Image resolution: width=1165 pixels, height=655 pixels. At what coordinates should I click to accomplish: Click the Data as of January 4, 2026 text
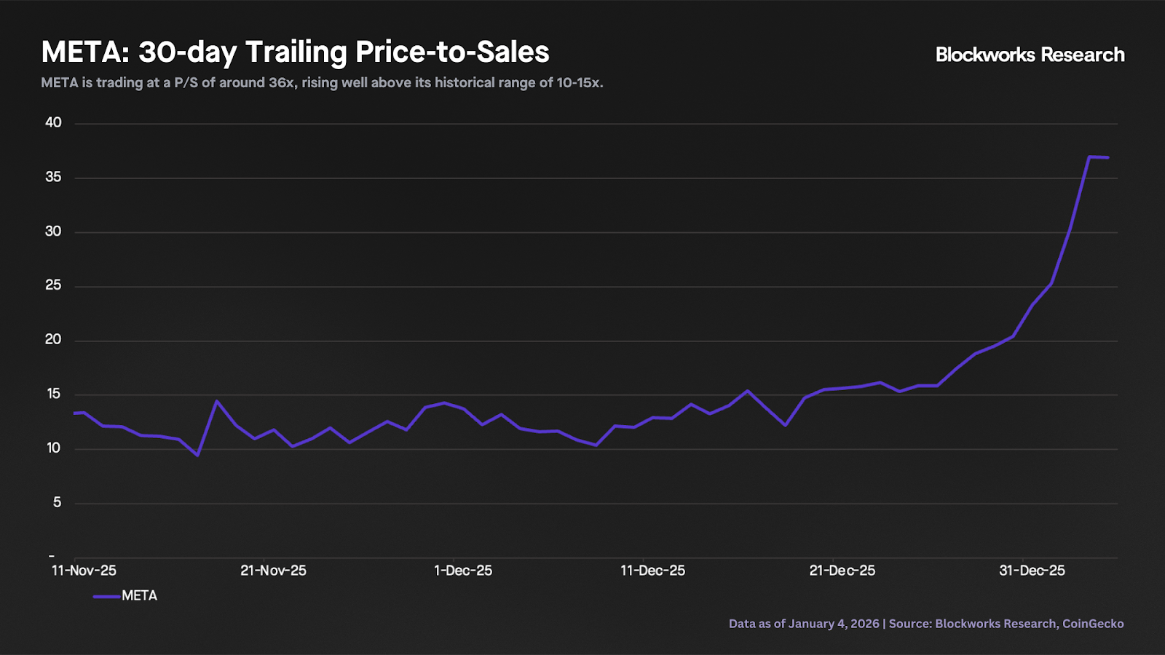point(804,624)
